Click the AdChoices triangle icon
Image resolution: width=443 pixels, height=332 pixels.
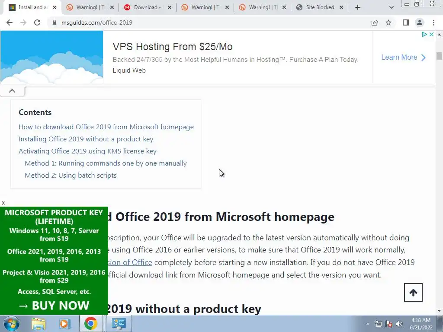[424, 35]
